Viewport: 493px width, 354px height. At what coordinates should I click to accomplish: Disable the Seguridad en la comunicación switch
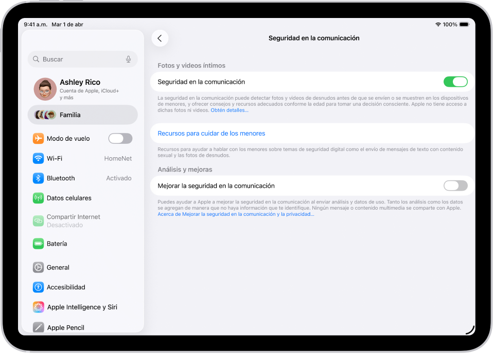click(x=456, y=81)
